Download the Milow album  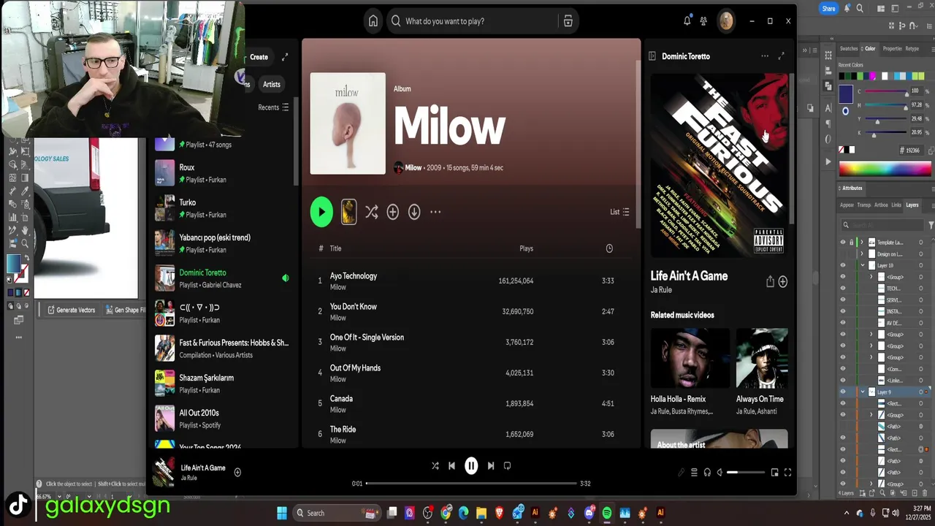(x=414, y=212)
